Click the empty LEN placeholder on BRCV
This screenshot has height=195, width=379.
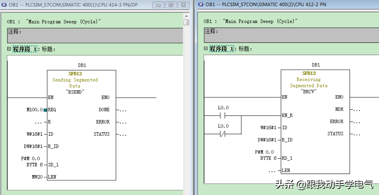click(x=272, y=171)
